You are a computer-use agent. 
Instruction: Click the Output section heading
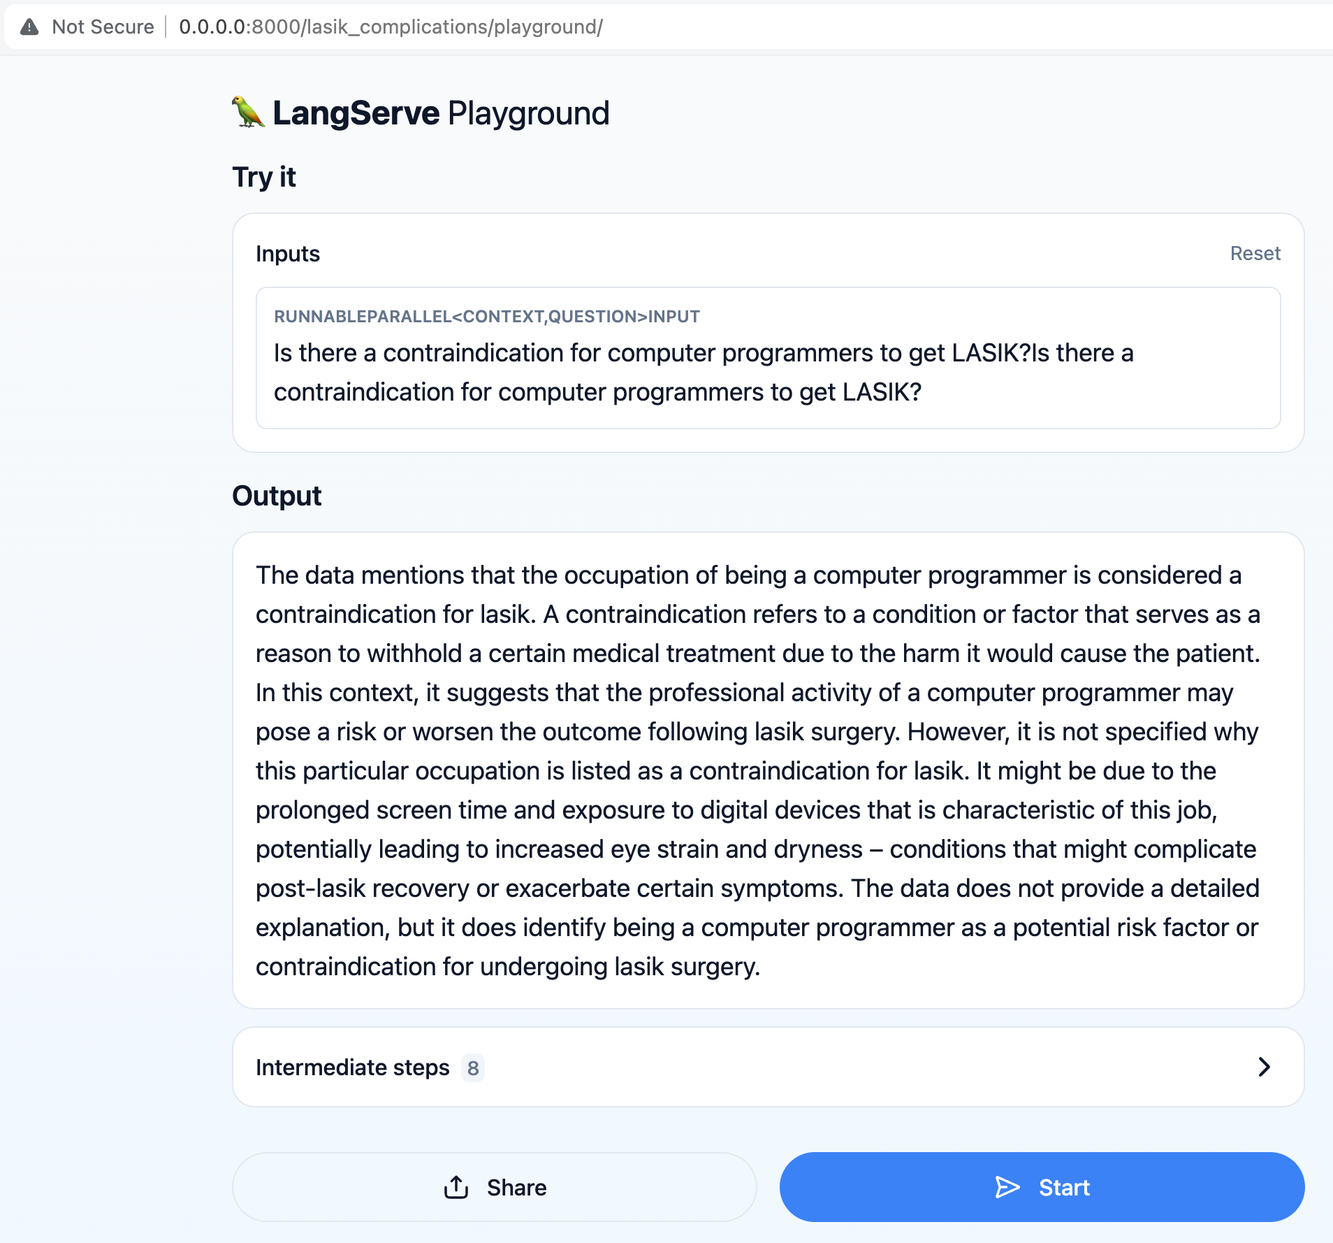pos(277,496)
